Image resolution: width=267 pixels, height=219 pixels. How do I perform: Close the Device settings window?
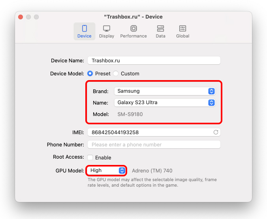[21, 17]
